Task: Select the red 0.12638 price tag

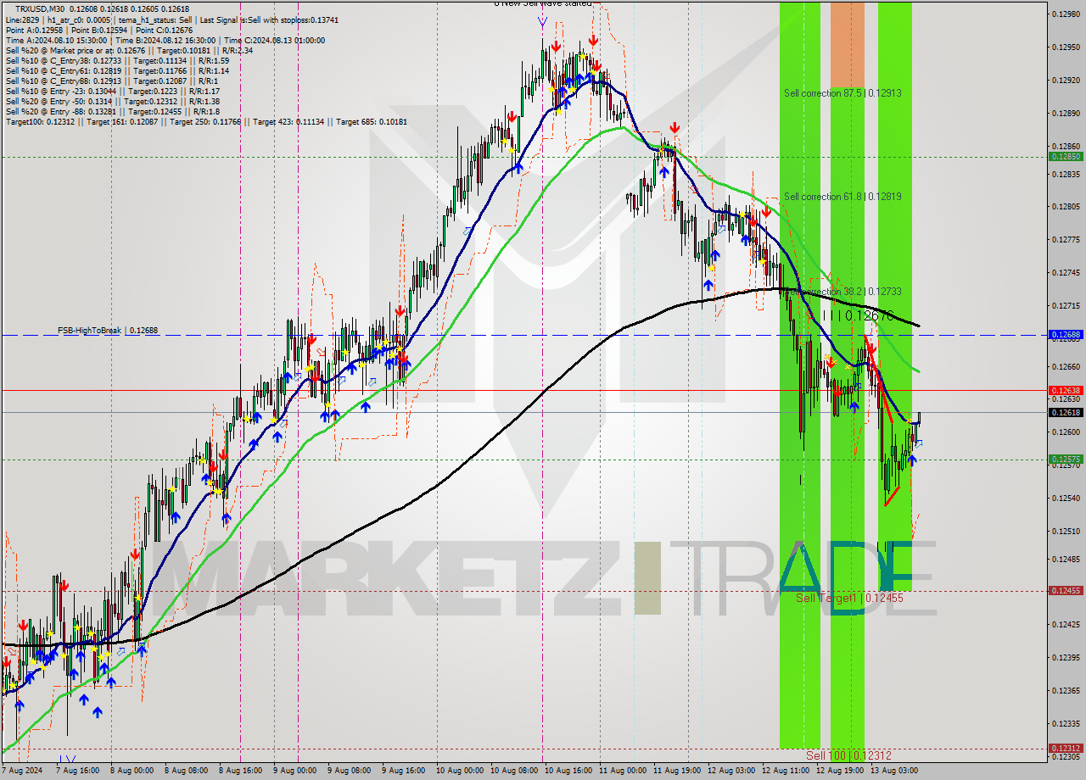Action: [1066, 390]
